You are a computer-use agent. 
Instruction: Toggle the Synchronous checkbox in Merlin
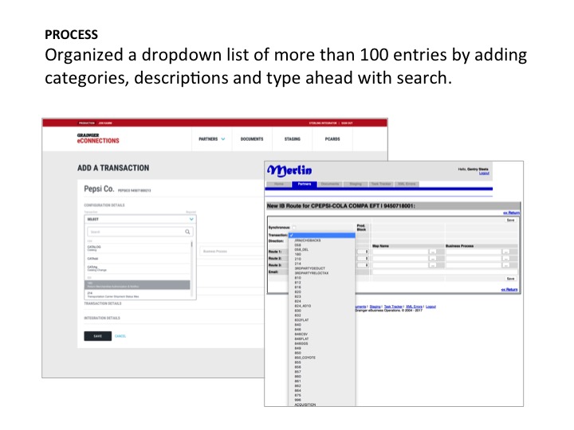[294, 228]
